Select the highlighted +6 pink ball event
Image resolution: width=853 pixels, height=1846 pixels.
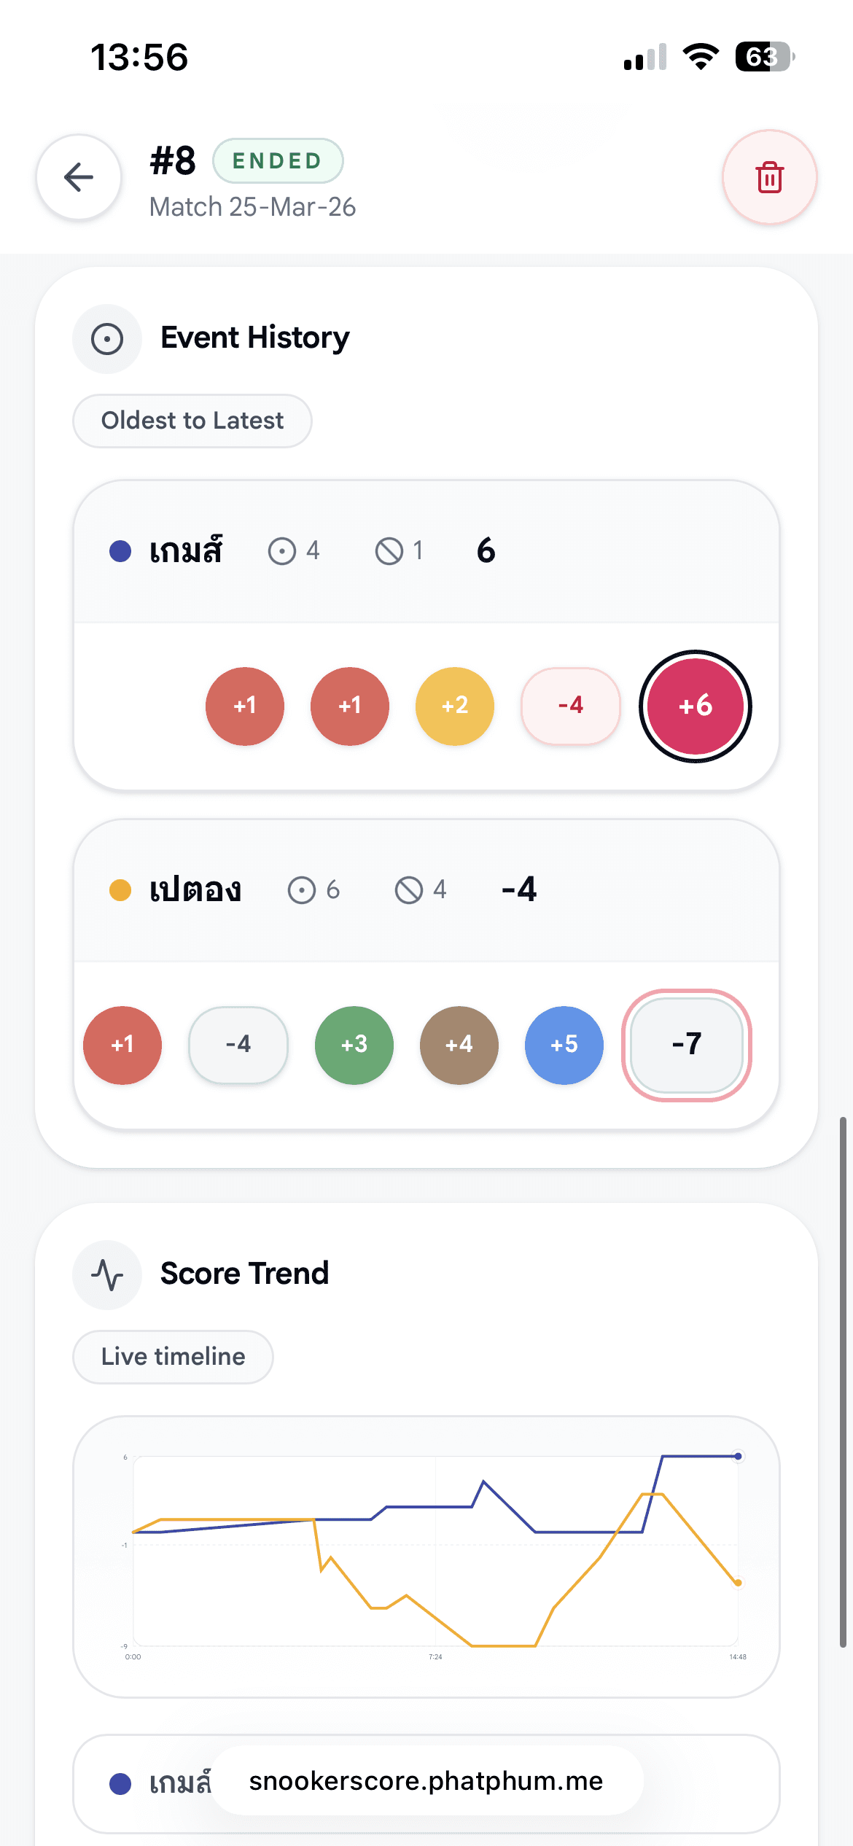pyautogui.click(x=695, y=706)
